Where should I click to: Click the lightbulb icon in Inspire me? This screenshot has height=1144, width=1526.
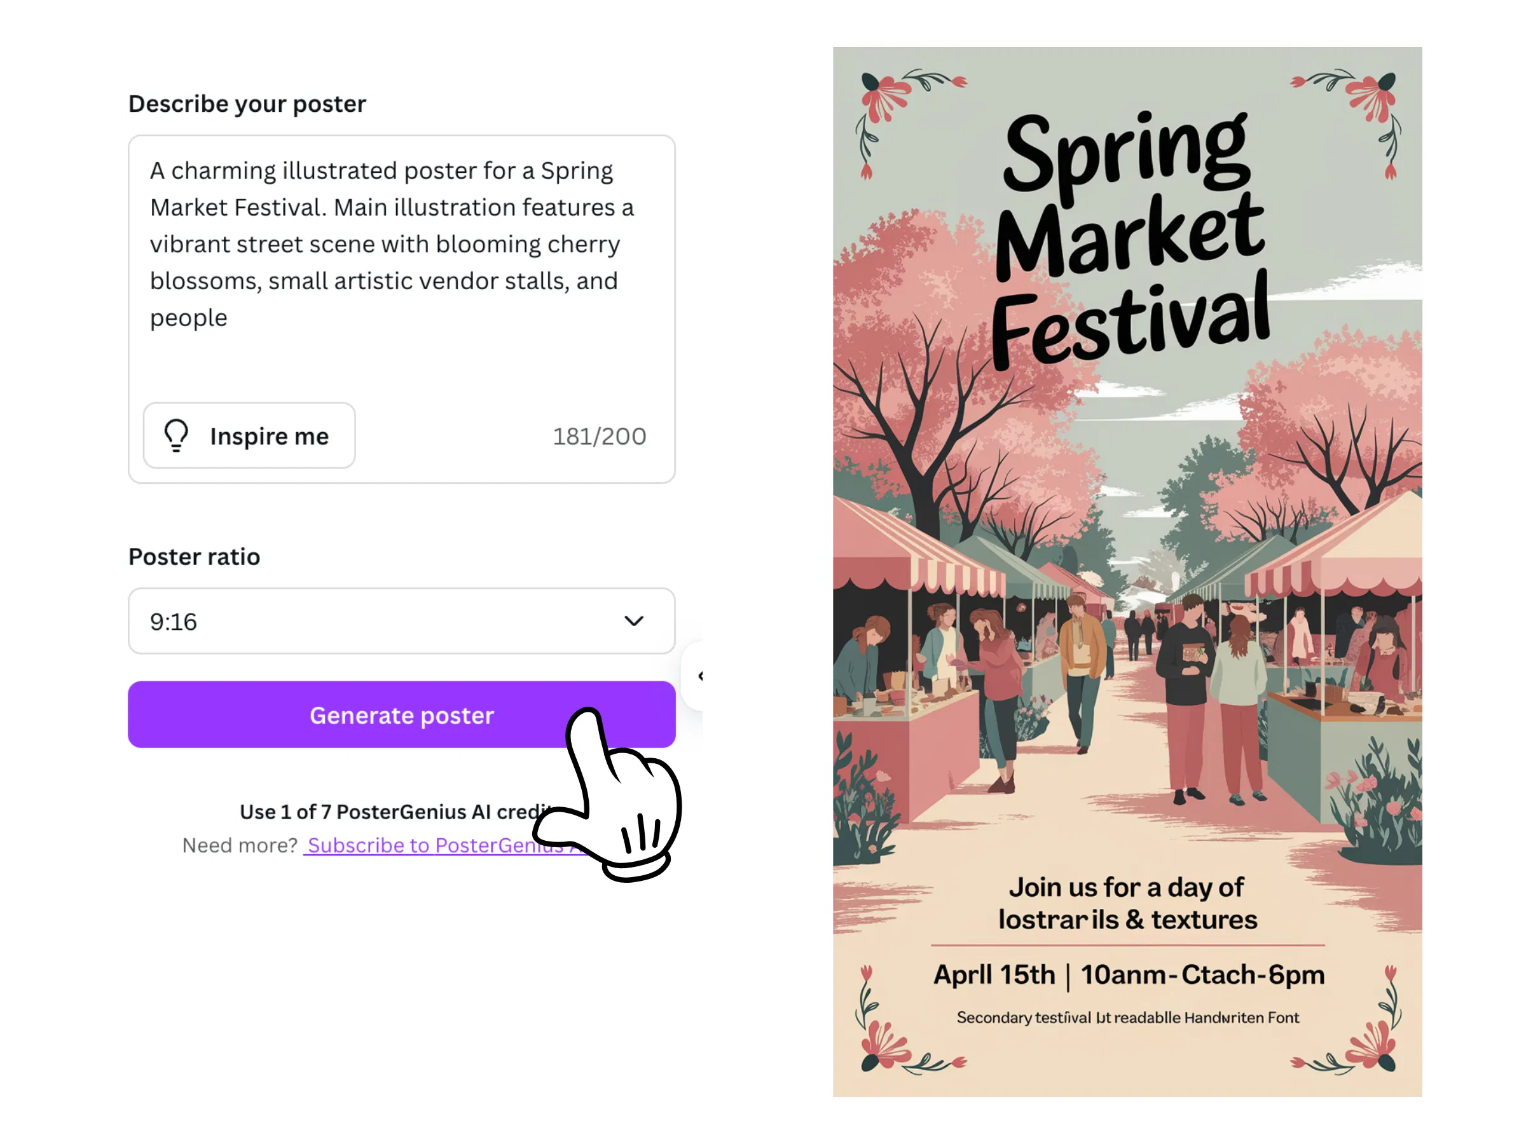point(176,435)
